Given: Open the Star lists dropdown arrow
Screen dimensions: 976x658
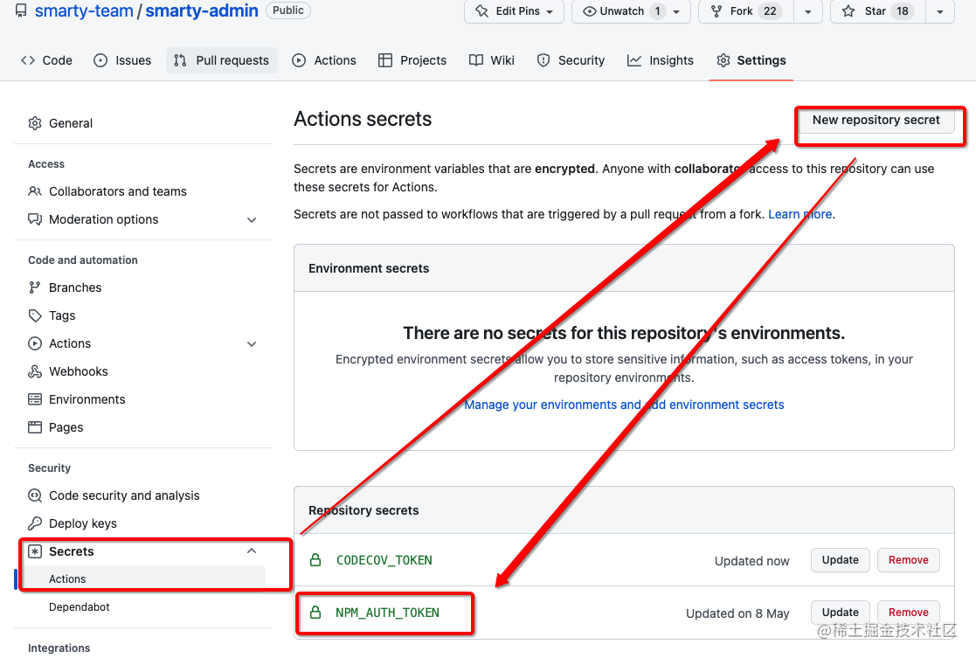Looking at the screenshot, I should [x=939, y=11].
